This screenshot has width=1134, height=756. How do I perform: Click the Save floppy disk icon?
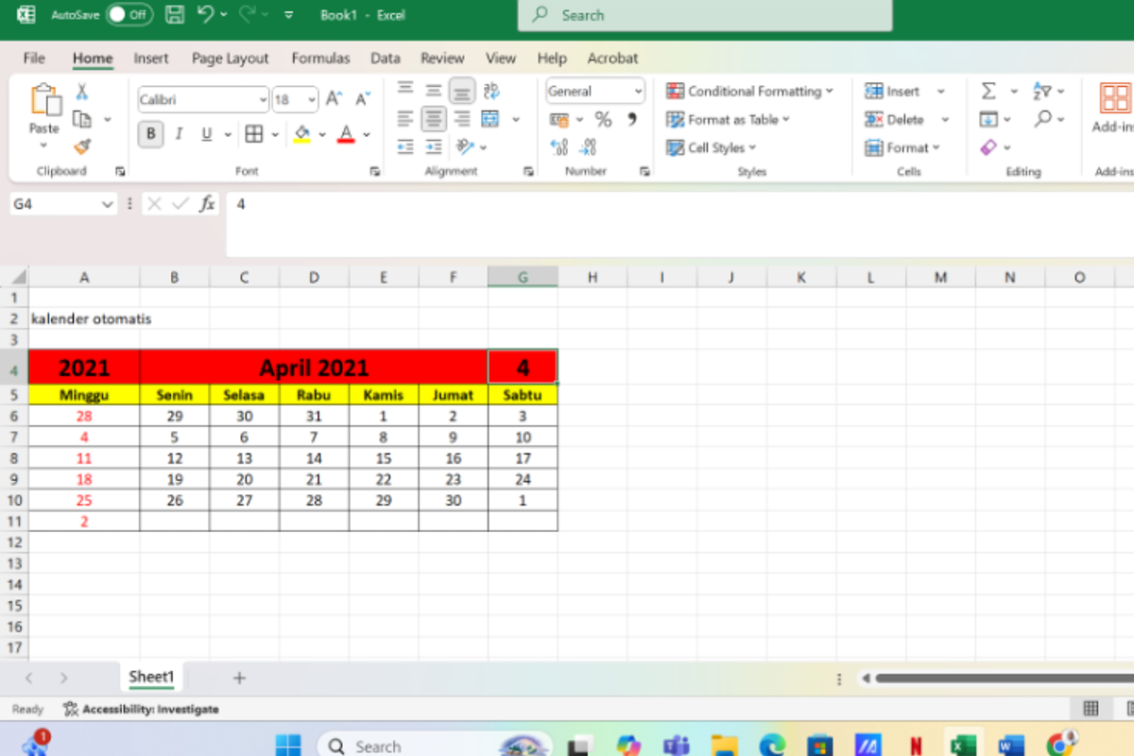[x=175, y=14]
